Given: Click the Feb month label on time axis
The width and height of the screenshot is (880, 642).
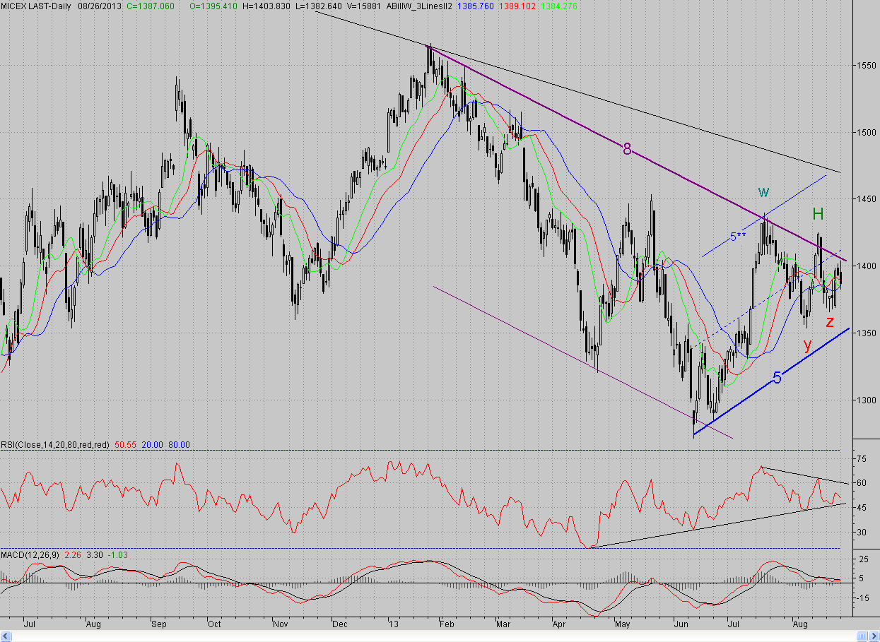Looking at the screenshot, I should click(446, 624).
